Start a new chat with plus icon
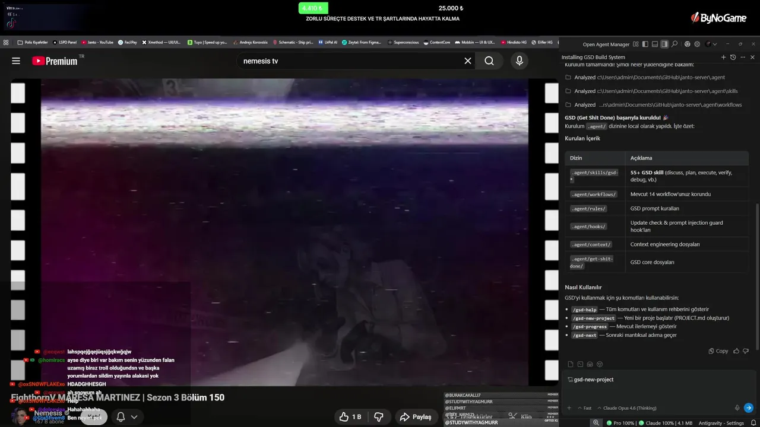This screenshot has width=760, height=427. tap(723, 57)
